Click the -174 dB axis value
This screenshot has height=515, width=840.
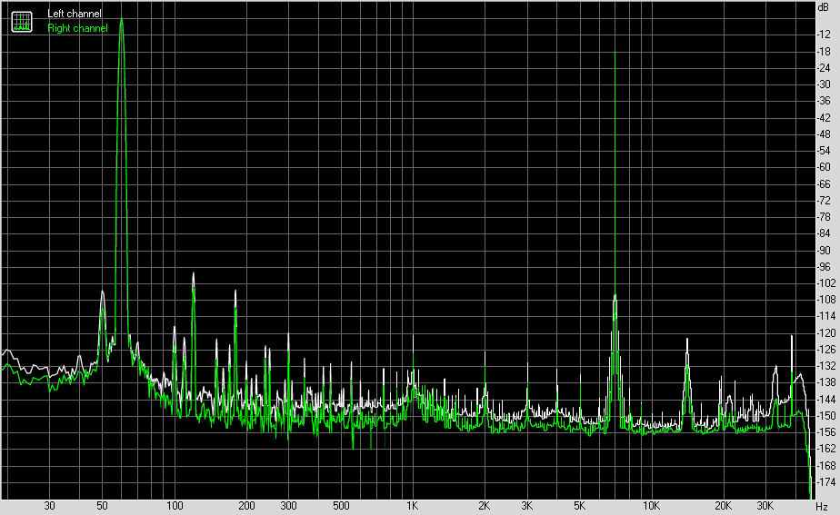(x=825, y=482)
